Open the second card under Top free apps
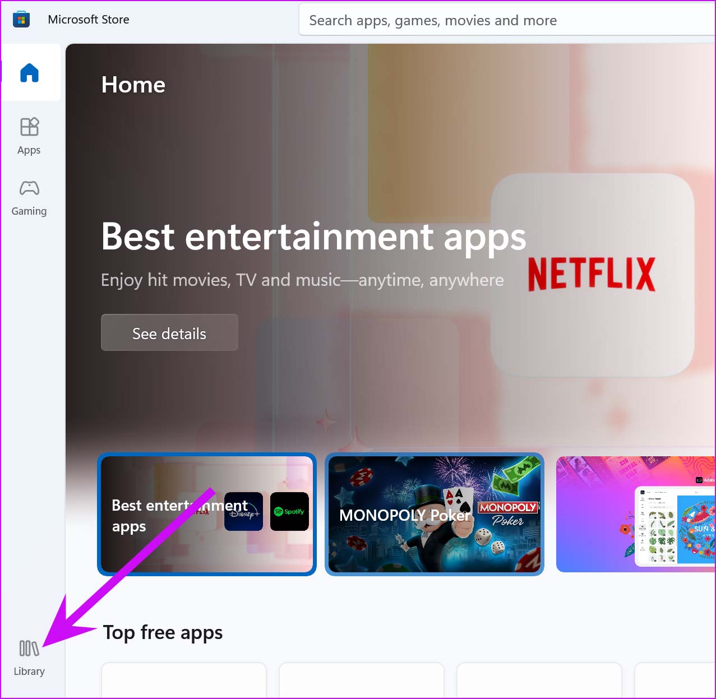This screenshot has height=699, width=716. click(361, 681)
